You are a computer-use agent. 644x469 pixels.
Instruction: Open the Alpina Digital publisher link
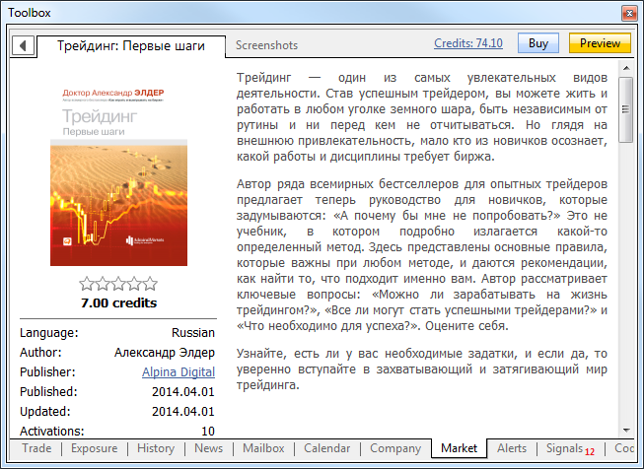(179, 372)
